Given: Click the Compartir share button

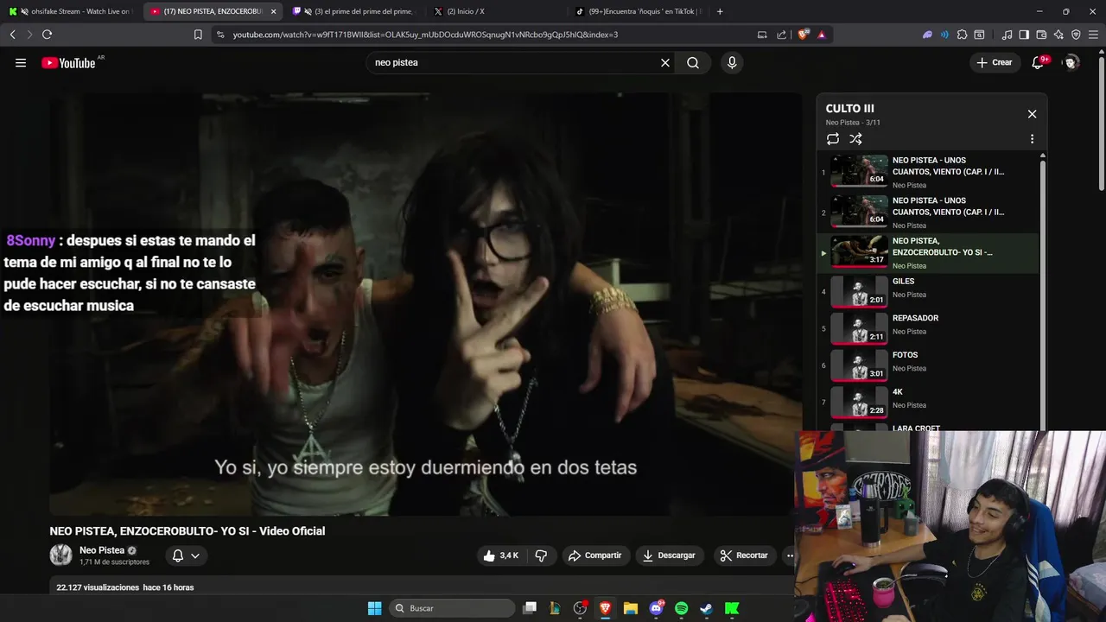Looking at the screenshot, I should point(594,555).
